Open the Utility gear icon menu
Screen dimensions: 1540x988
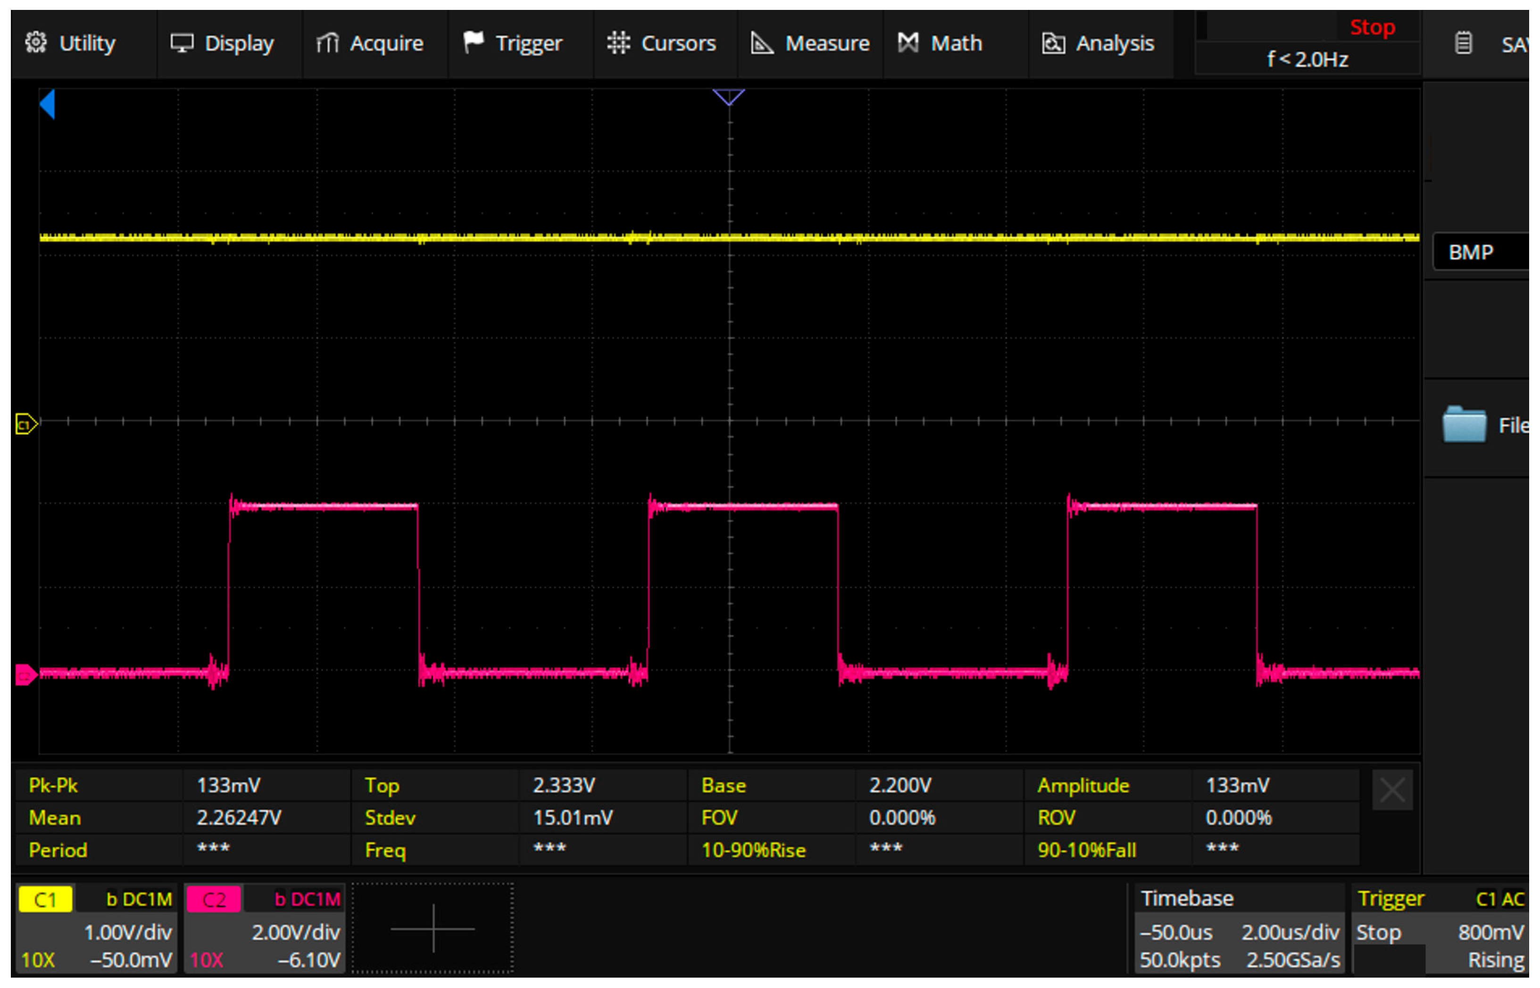36,43
